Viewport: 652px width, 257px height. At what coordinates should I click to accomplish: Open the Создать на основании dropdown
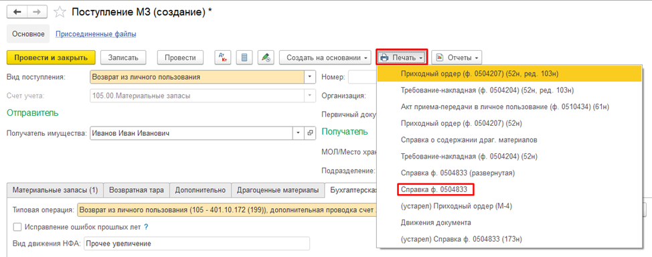pos(325,58)
